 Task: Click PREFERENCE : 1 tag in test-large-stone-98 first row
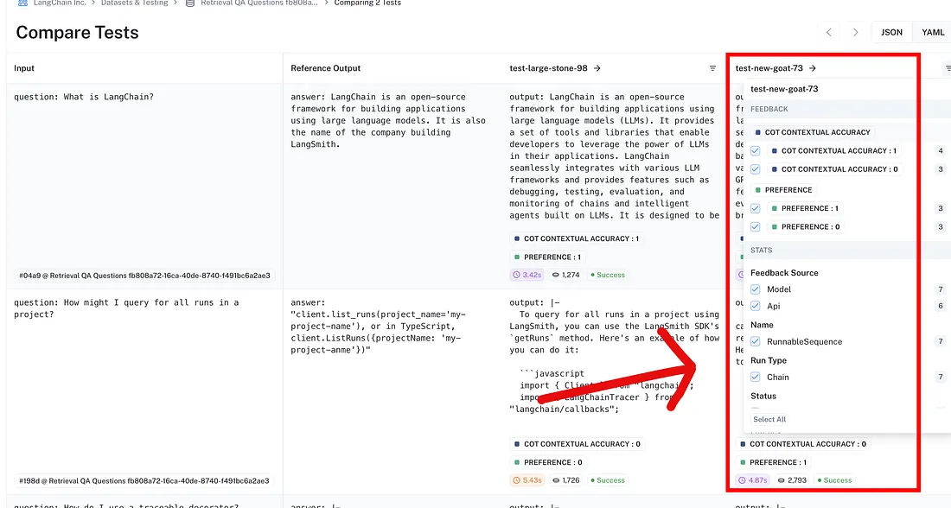[x=547, y=257]
